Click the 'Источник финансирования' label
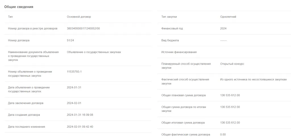 (179, 52)
